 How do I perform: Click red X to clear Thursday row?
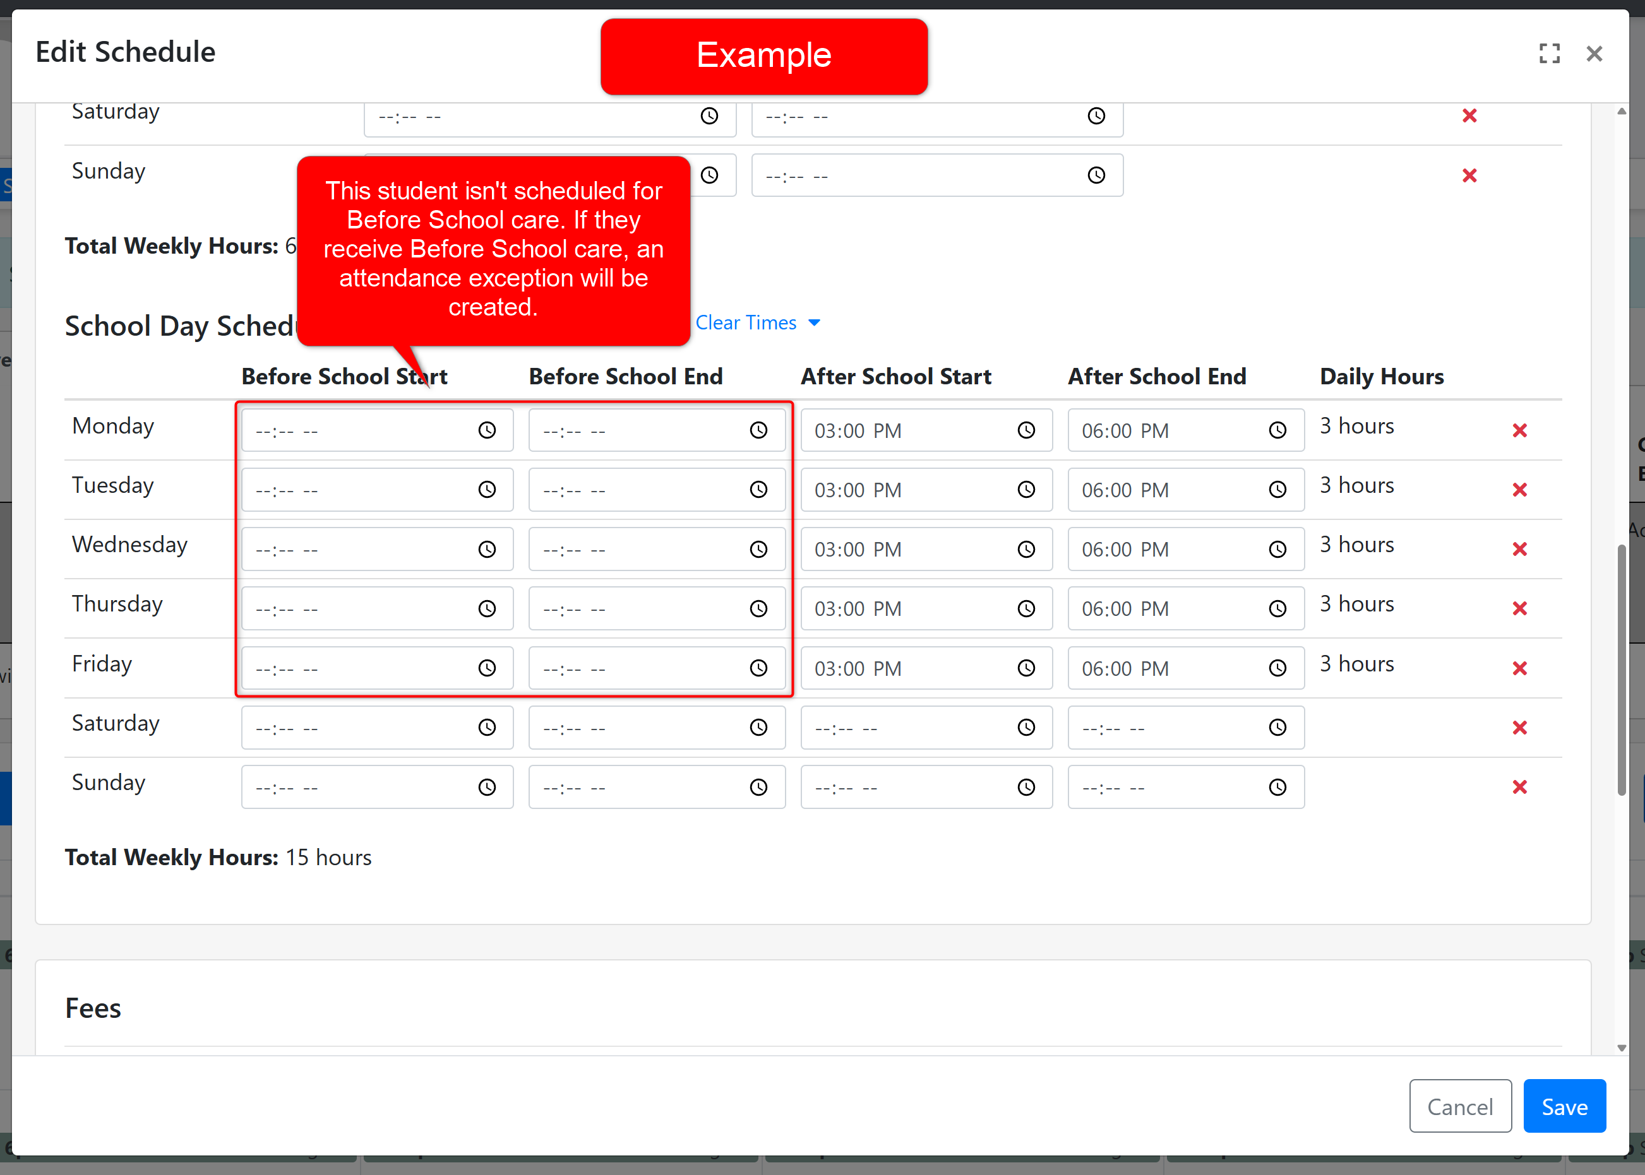pyautogui.click(x=1519, y=608)
